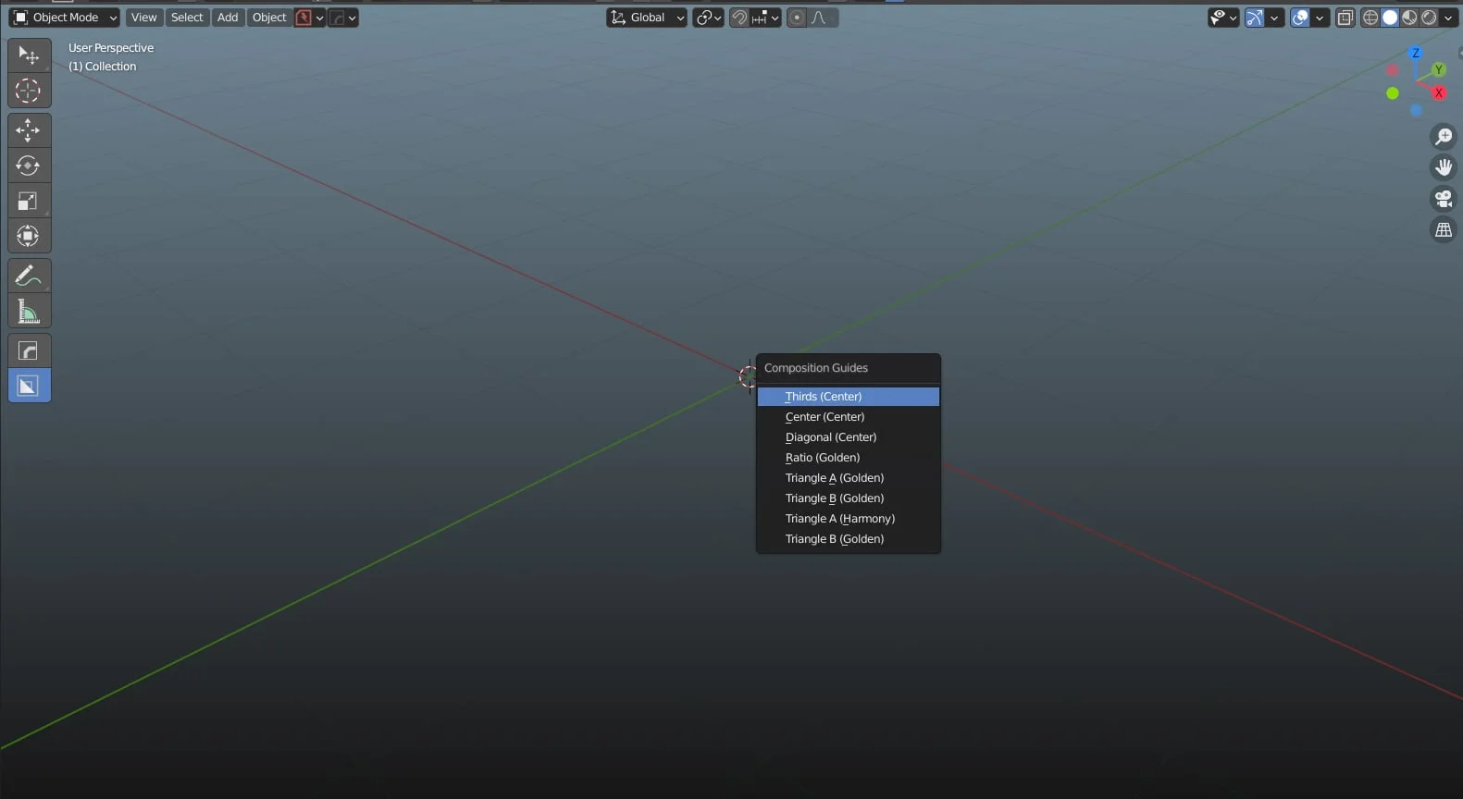Open the dropdown arrow beside gray curved icon

pyautogui.click(x=353, y=18)
